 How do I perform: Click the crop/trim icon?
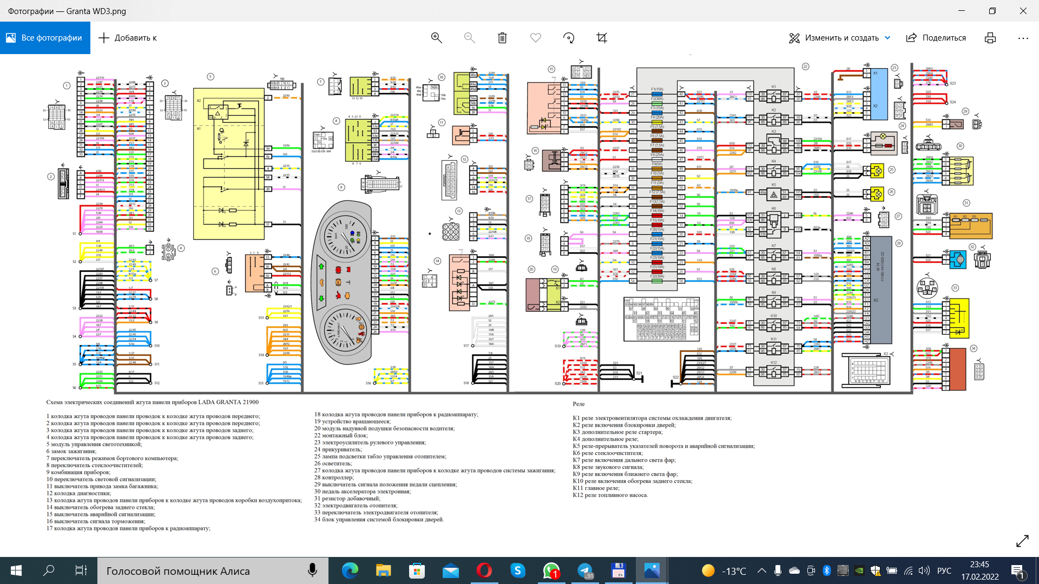602,38
